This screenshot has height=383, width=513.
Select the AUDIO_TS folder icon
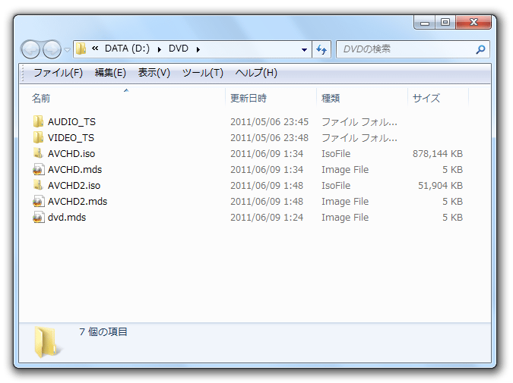tap(38, 121)
